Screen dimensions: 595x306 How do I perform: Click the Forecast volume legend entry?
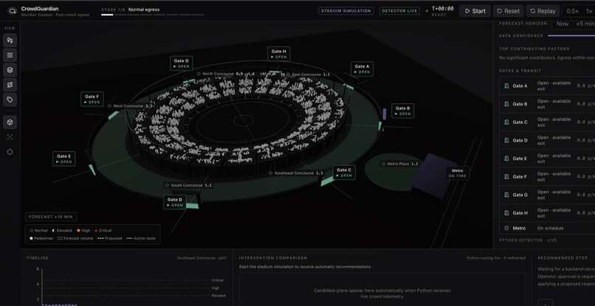coord(75,238)
